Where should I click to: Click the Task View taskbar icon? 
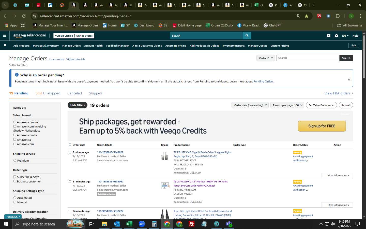click(91, 224)
